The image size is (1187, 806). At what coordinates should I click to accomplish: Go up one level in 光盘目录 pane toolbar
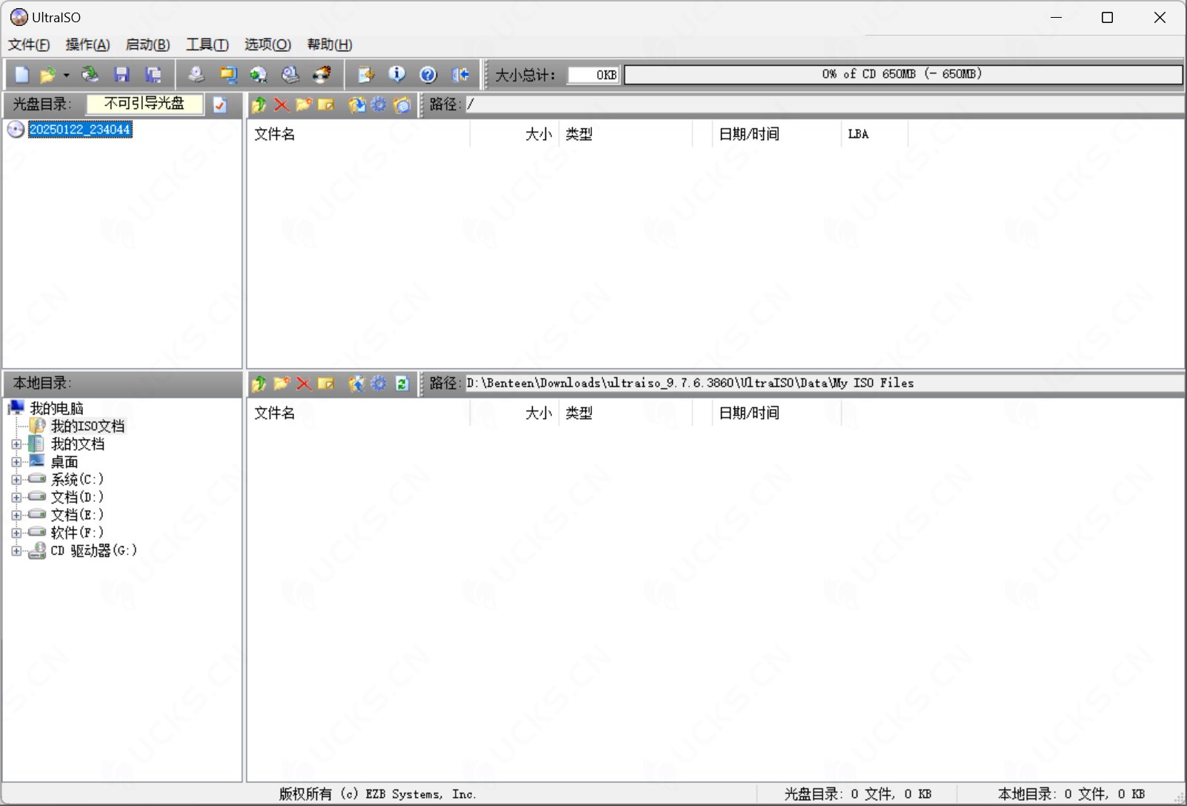point(259,104)
